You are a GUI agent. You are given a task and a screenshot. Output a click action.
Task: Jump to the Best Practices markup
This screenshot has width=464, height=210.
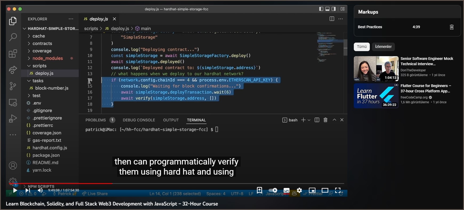point(370,27)
